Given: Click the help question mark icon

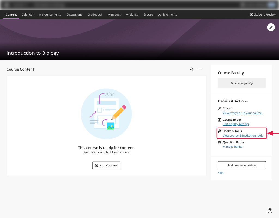Looking at the screenshot, I should (x=270, y=211).
